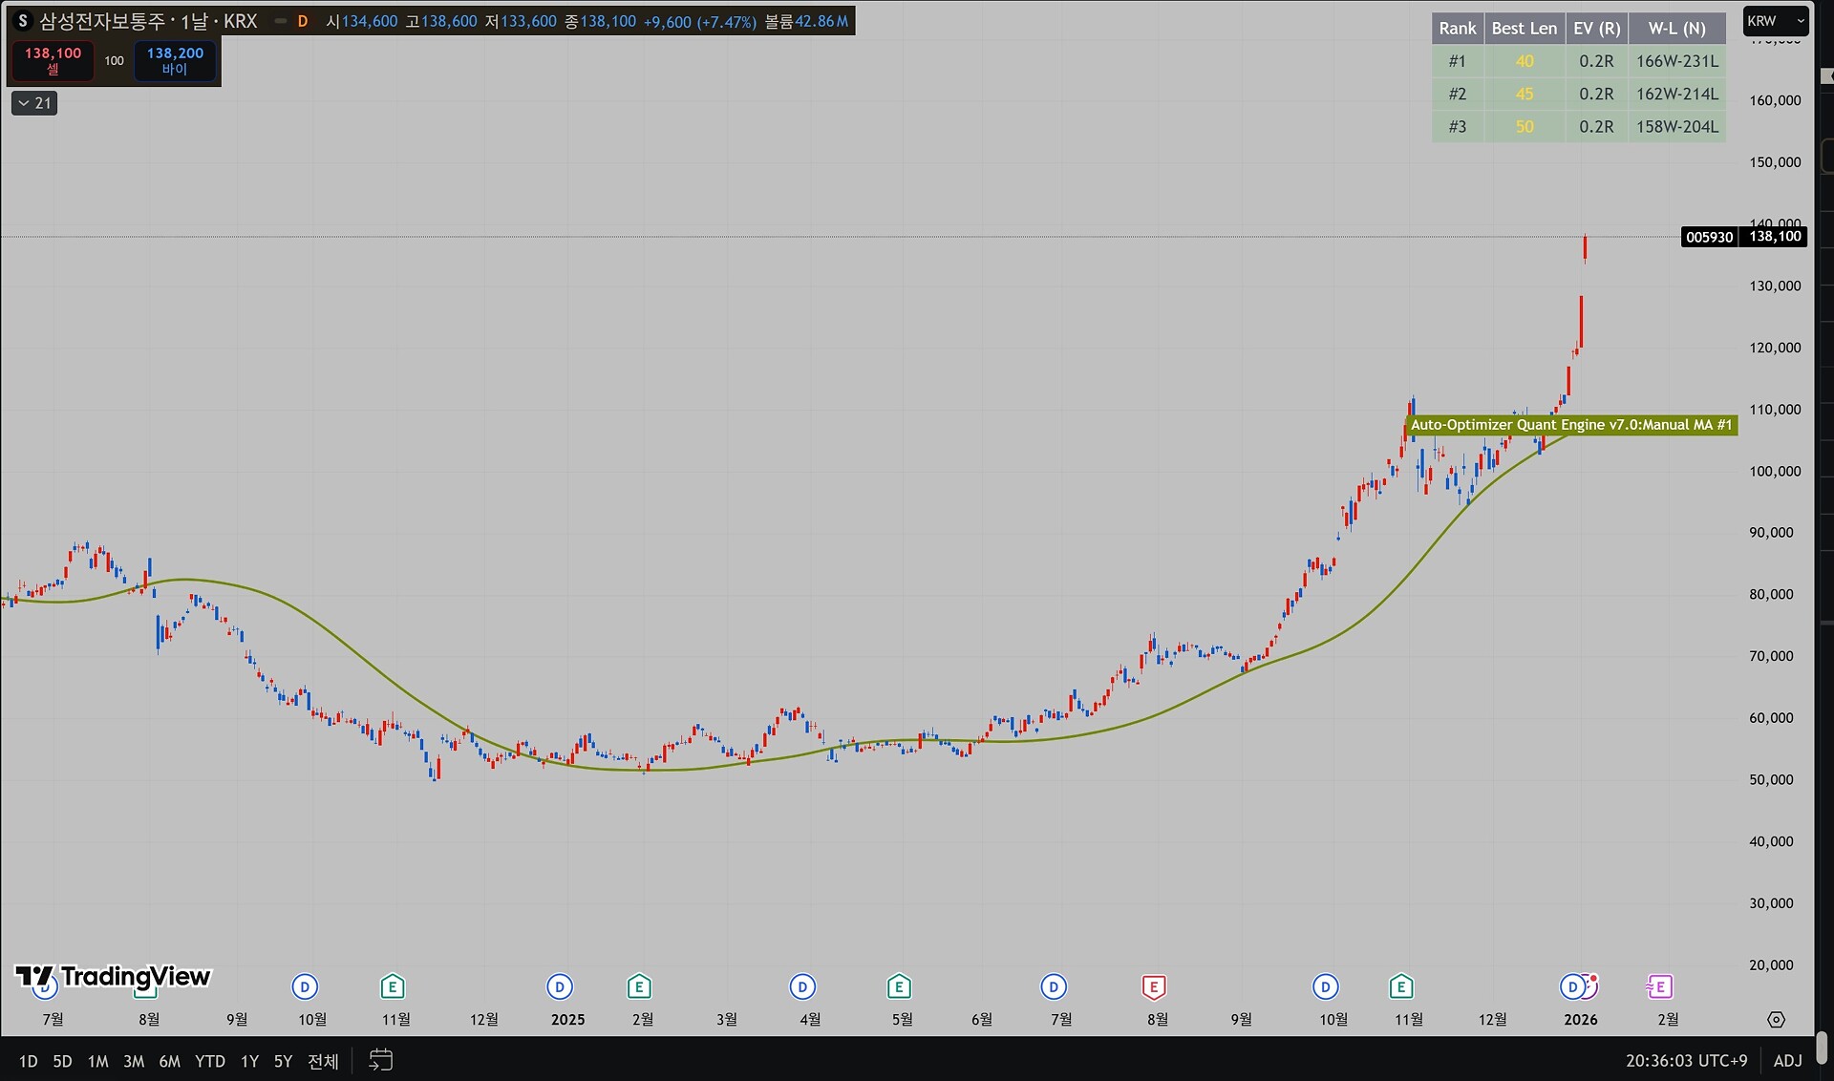Select the 1Y time range
The image size is (1834, 1081).
(249, 1061)
